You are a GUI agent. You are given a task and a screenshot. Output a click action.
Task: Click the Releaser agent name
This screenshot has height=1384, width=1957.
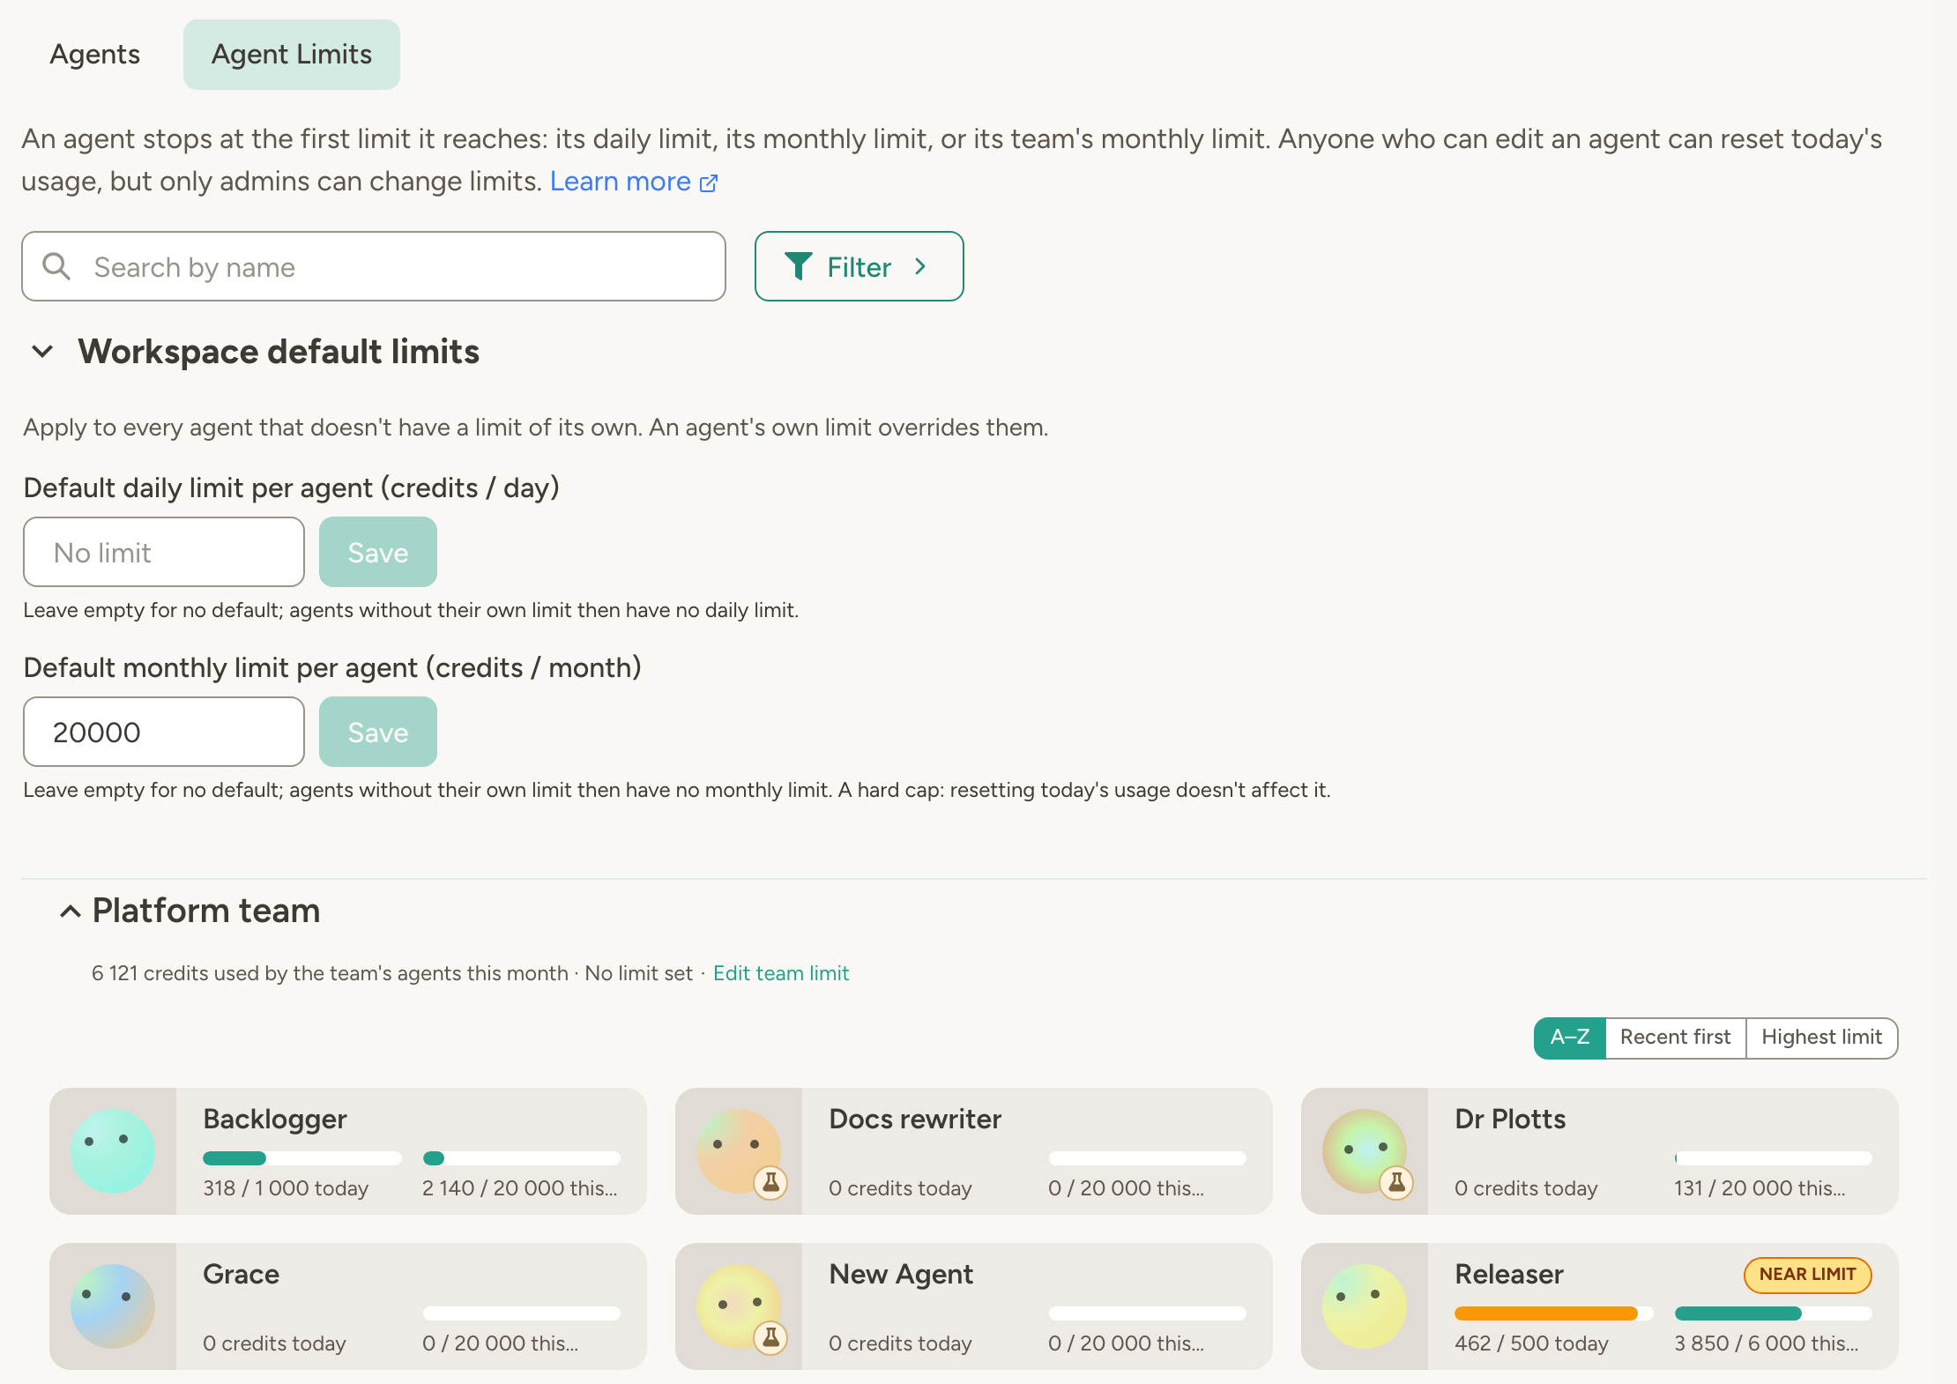tap(1508, 1275)
